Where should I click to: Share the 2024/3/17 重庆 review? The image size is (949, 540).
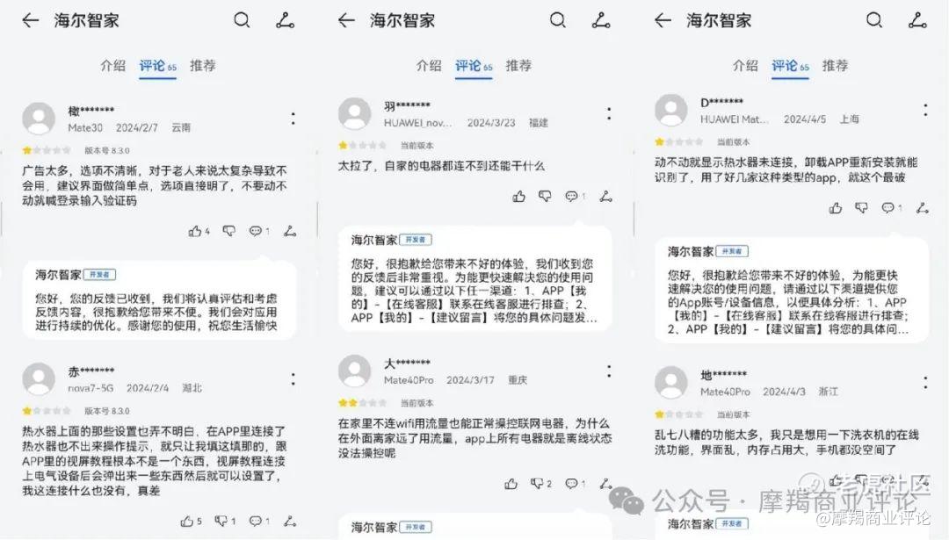point(605,483)
